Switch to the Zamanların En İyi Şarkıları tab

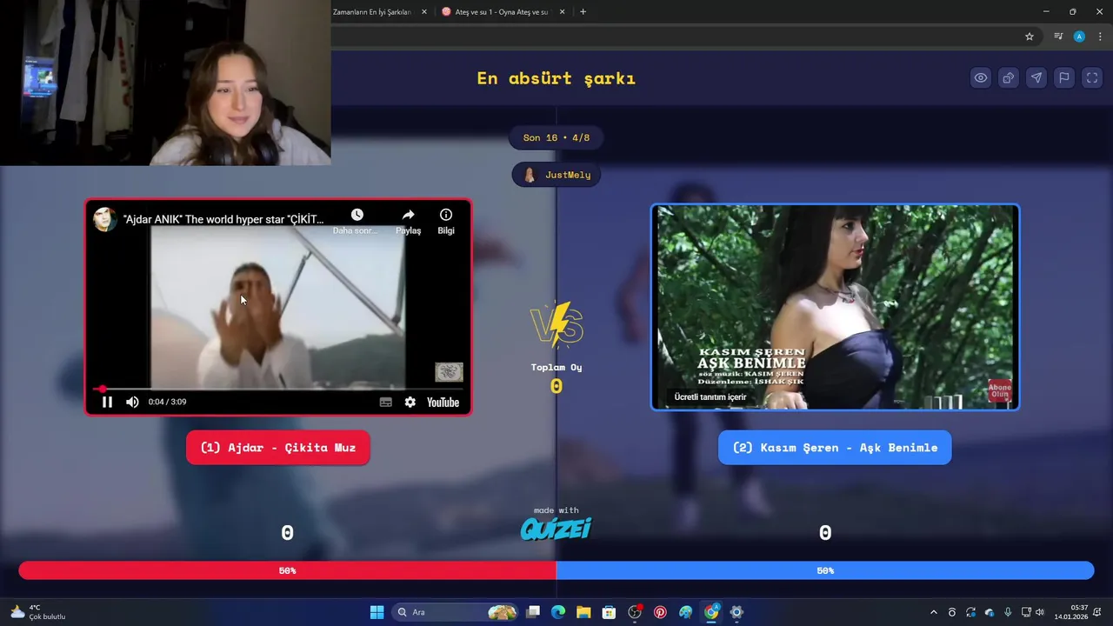372,12
